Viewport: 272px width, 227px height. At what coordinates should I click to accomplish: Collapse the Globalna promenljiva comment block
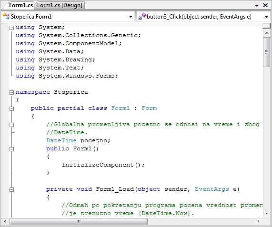pos(11,125)
